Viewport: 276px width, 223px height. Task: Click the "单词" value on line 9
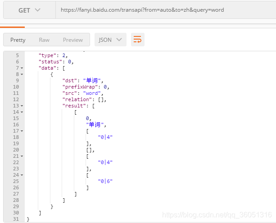tap(92, 80)
